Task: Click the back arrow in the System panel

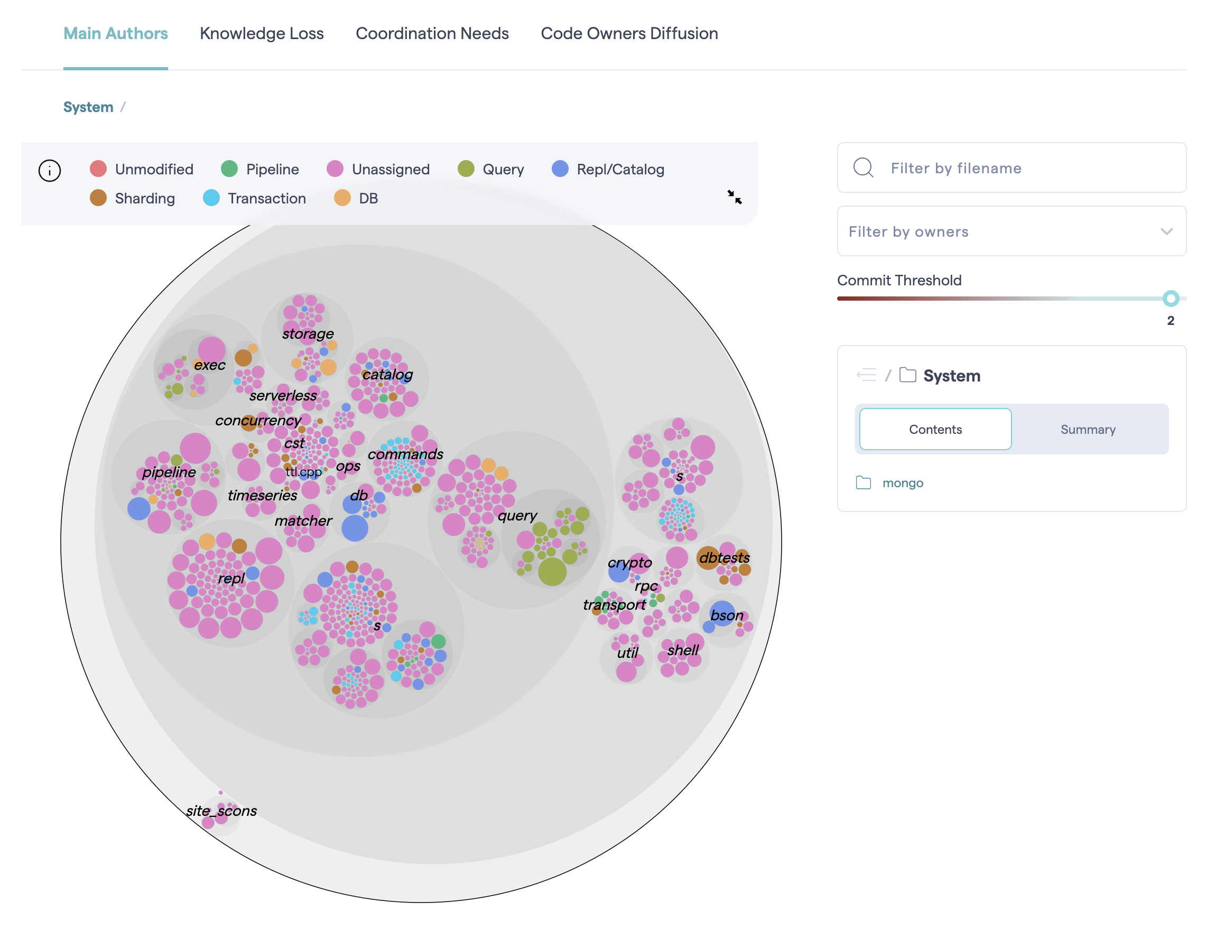Action: tap(867, 375)
